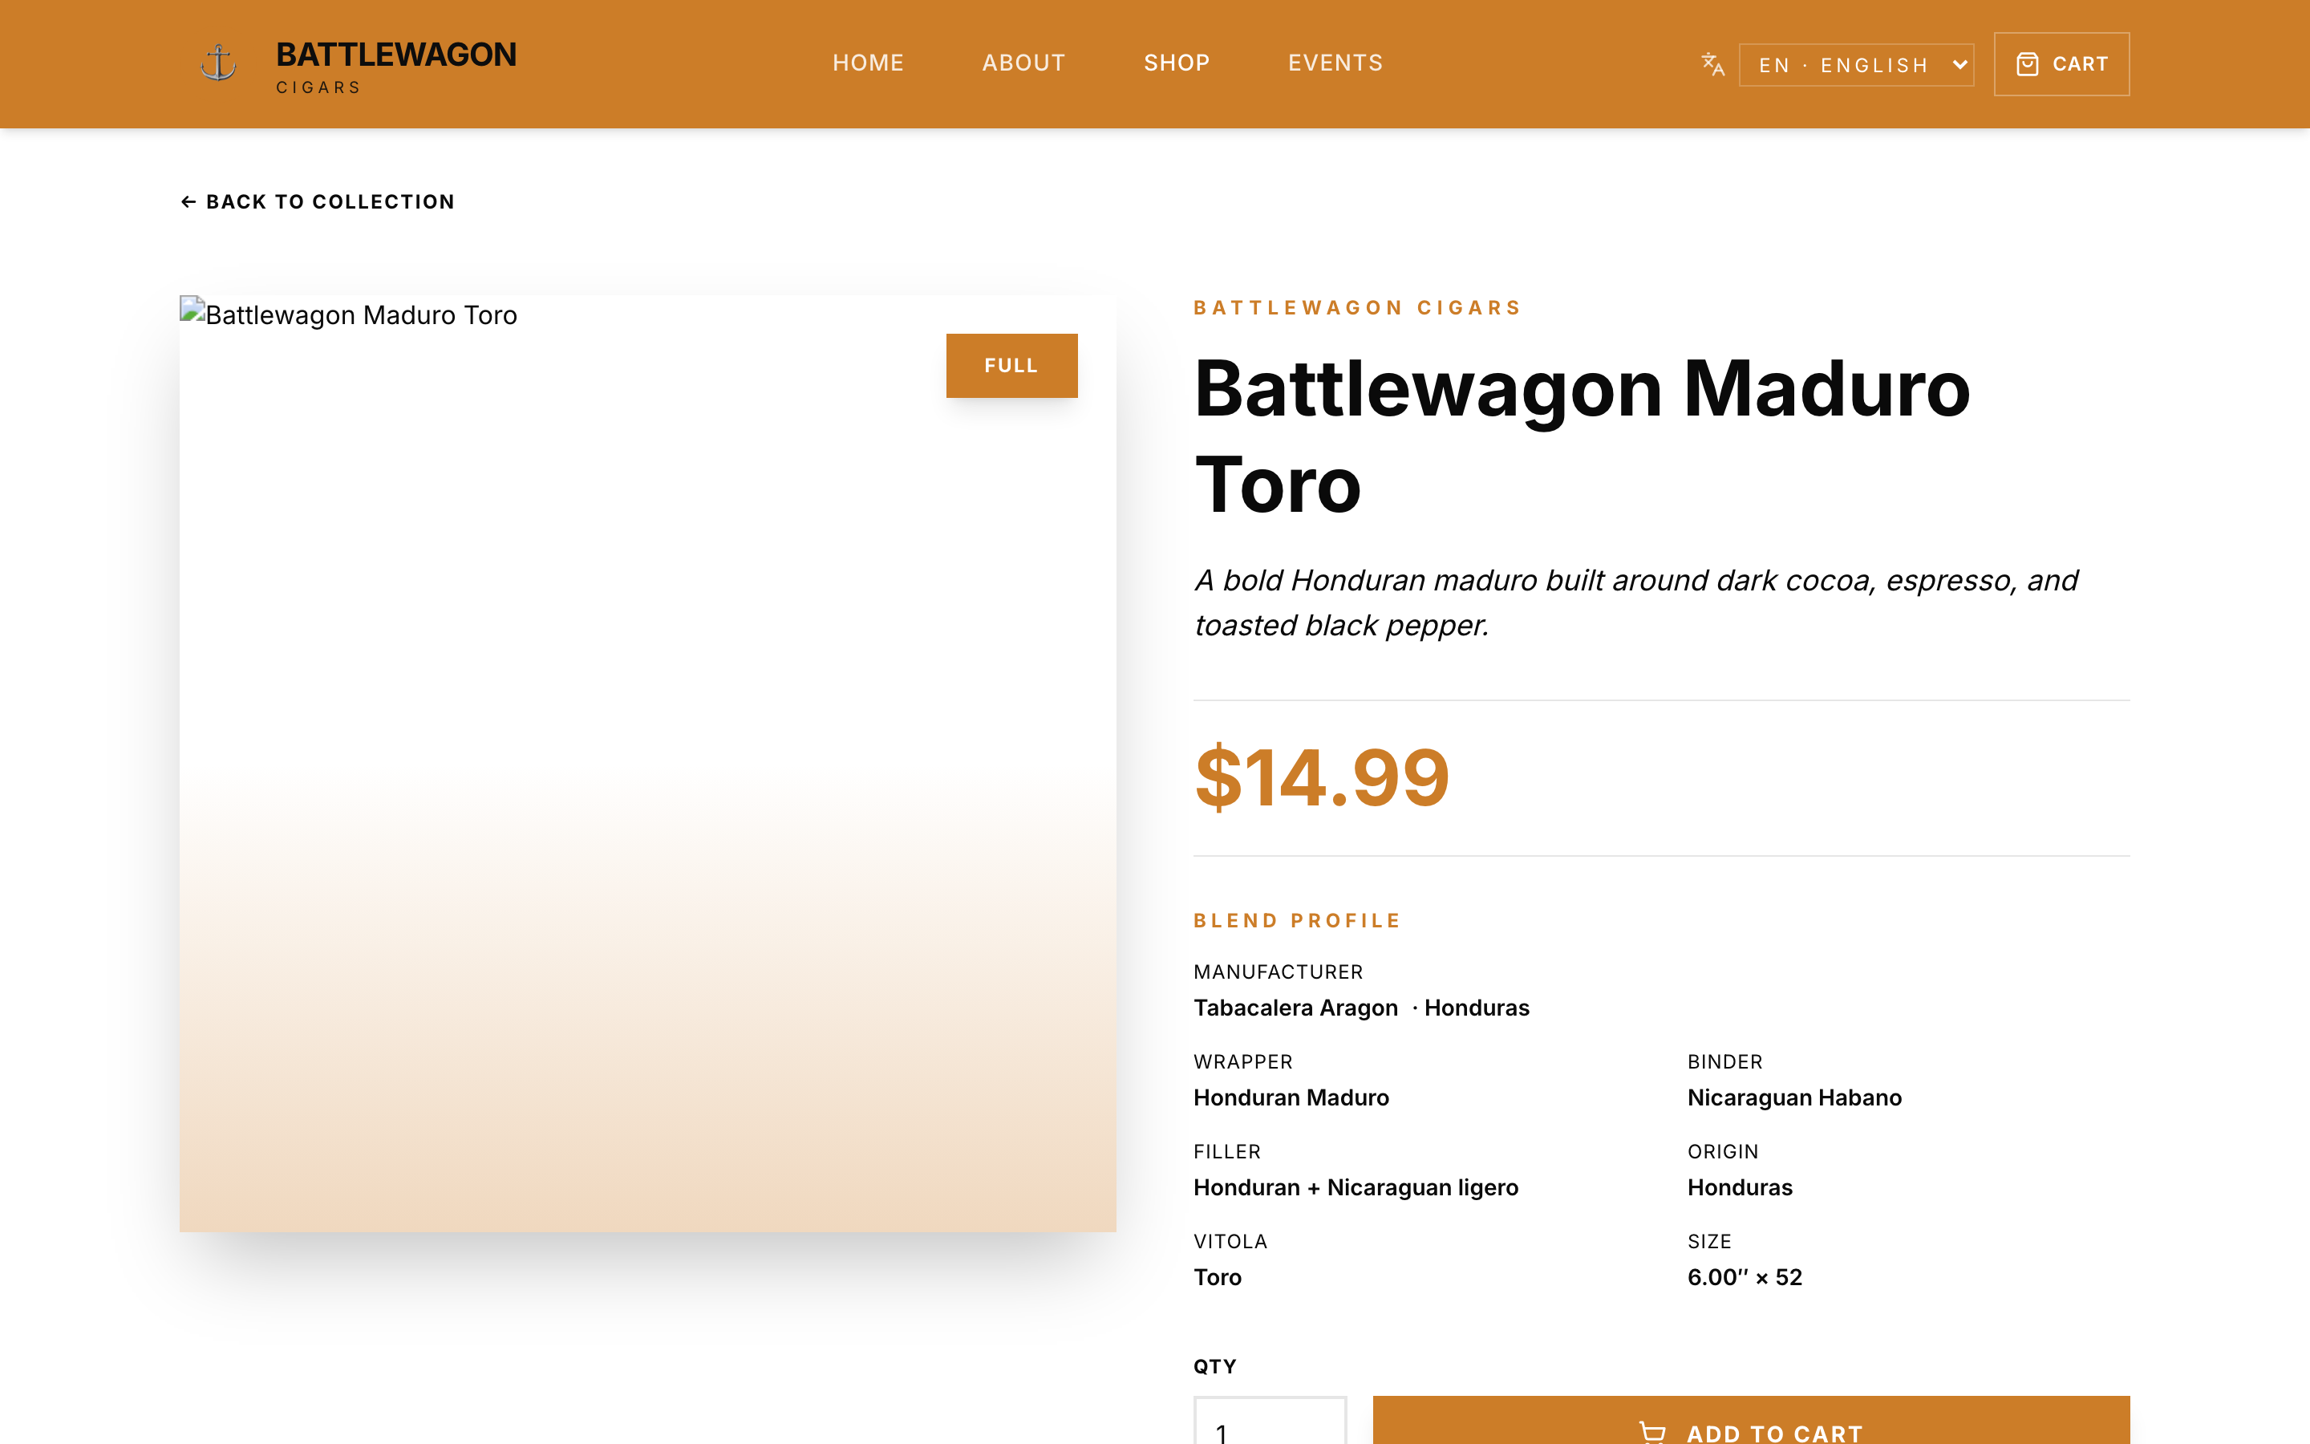Click the italic product description text

coord(1635,602)
